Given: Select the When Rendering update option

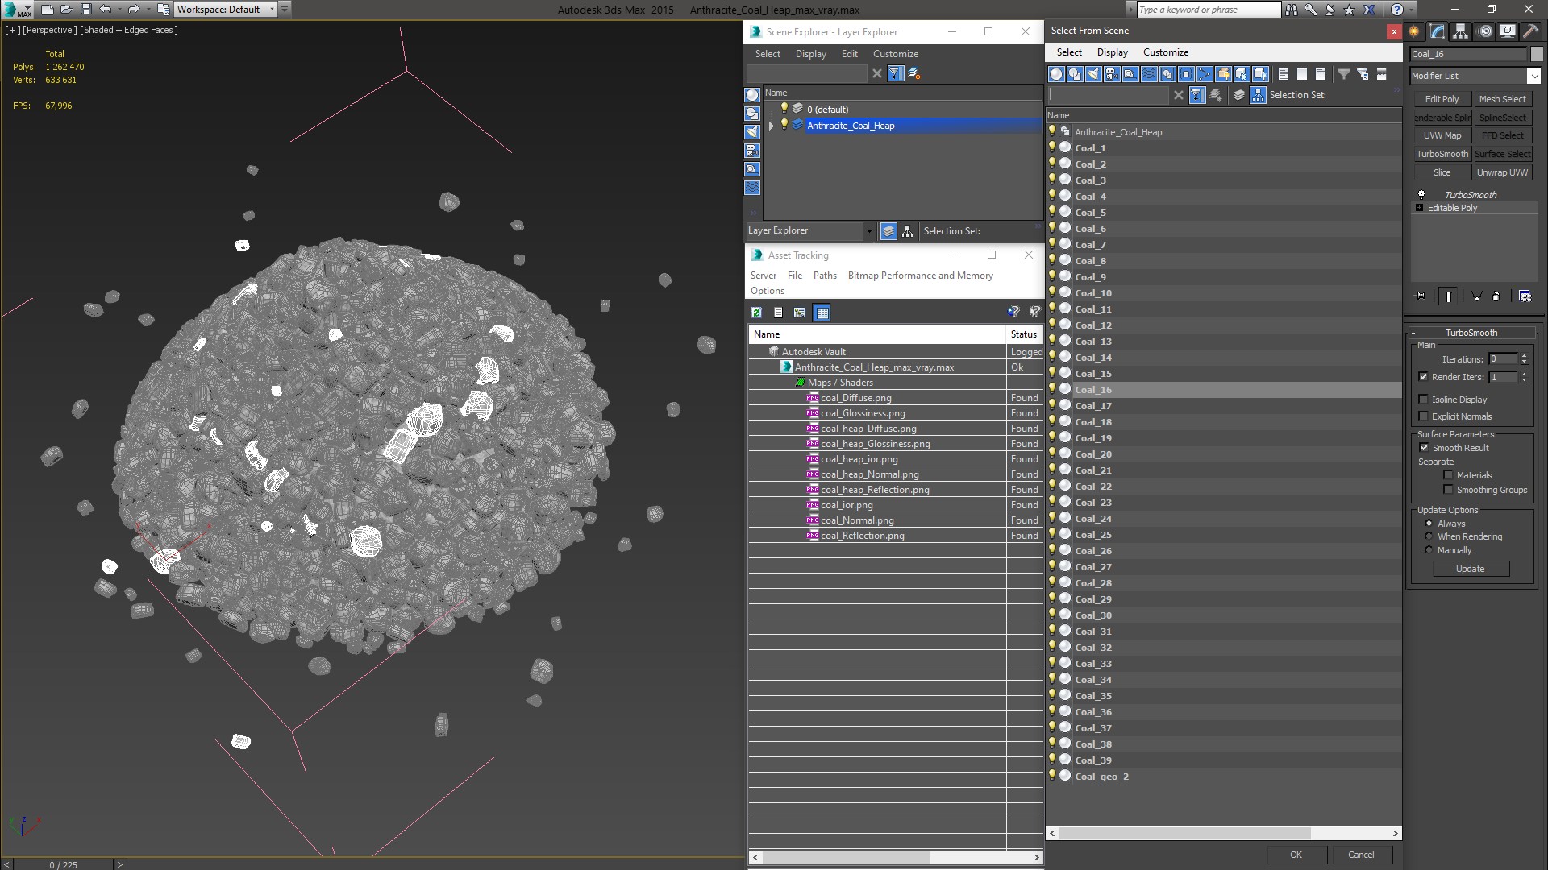Looking at the screenshot, I should pyautogui.click(x=1429, y=536).
